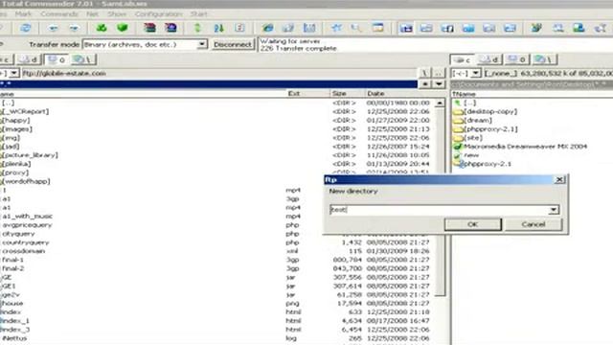
Task: Select the final-1 3gp file
Action: (x=12, y=260)
